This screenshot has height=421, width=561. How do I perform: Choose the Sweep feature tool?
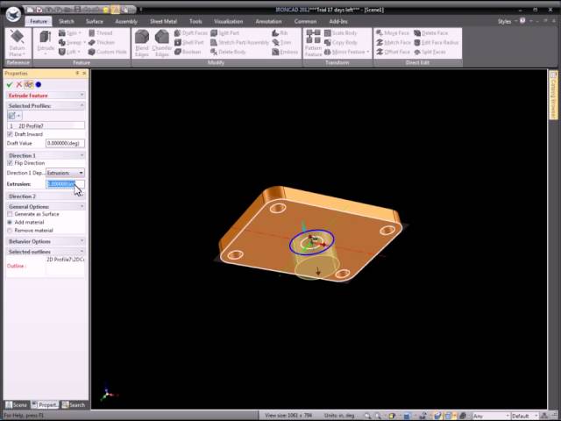pyautogui.click(x=72, y=42)
